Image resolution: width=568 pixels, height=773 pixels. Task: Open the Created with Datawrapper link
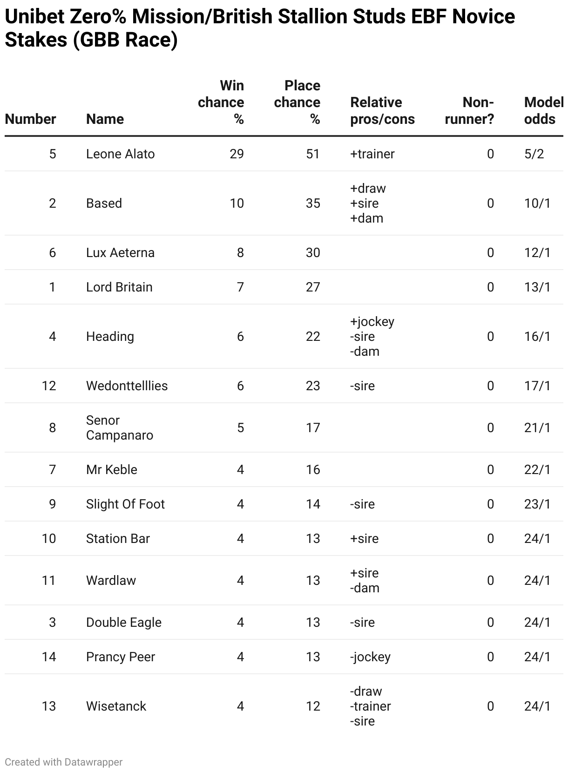64,762
